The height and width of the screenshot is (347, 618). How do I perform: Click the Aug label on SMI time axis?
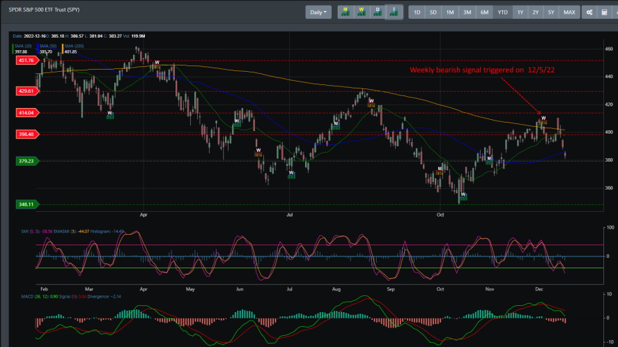pyautogui.click(x=336, y=289)
